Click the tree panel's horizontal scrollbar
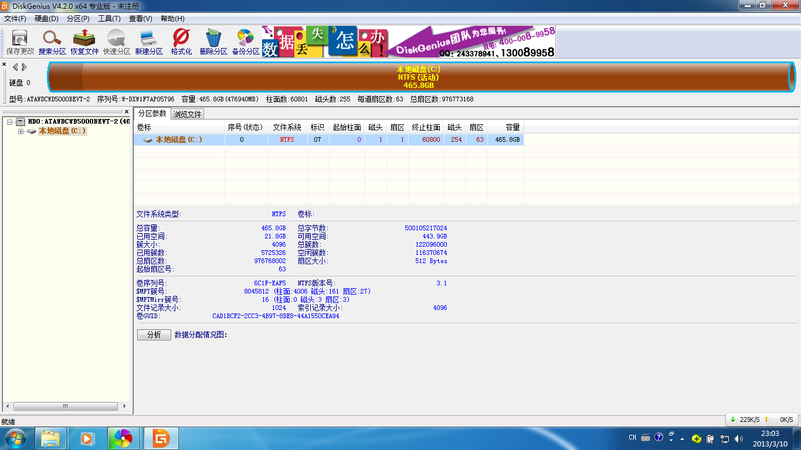 [67, 406]
